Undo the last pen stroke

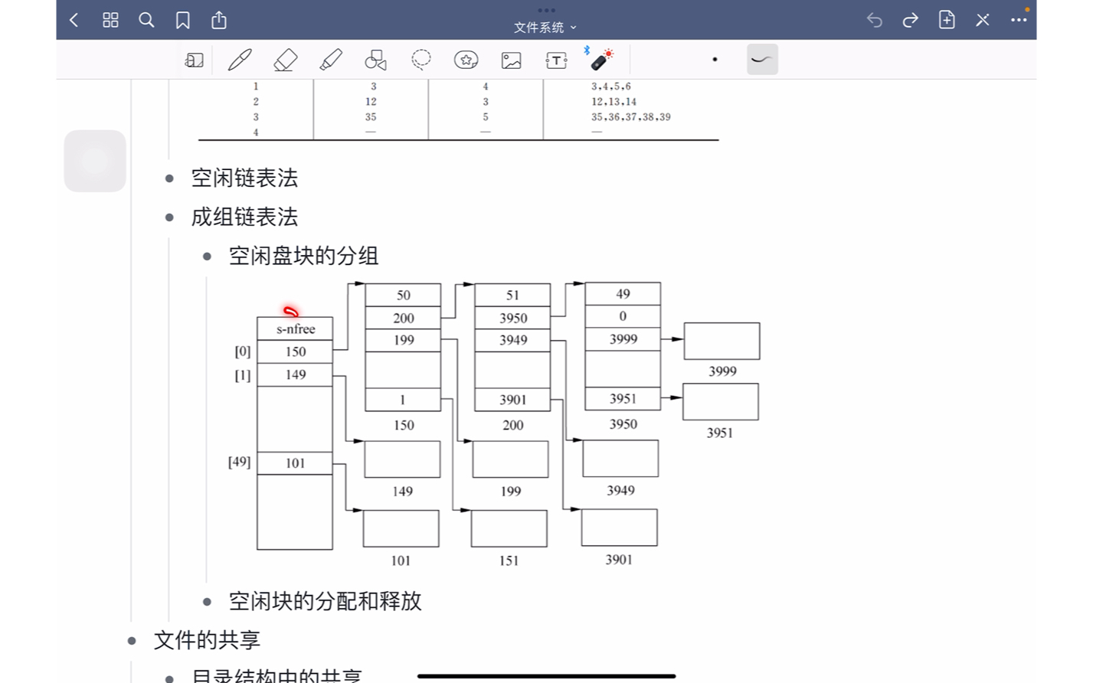pos(874,20)
